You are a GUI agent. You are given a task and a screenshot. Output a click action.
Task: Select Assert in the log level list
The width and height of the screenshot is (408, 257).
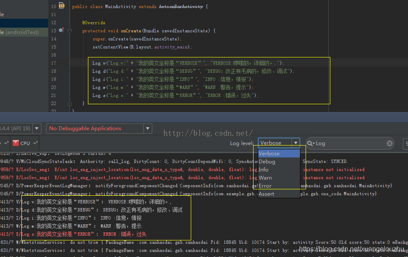(279, 194)
